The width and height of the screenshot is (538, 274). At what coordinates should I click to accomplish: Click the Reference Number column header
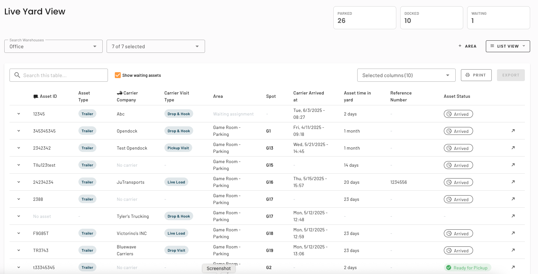pyautogui.click(x=401, y=96)
